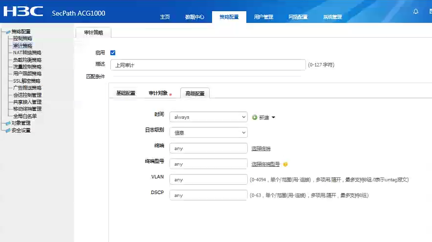Open 控制策略 in the sidebar
The width and height of the screenshot is (432, 242).
(x=23, y=38)
